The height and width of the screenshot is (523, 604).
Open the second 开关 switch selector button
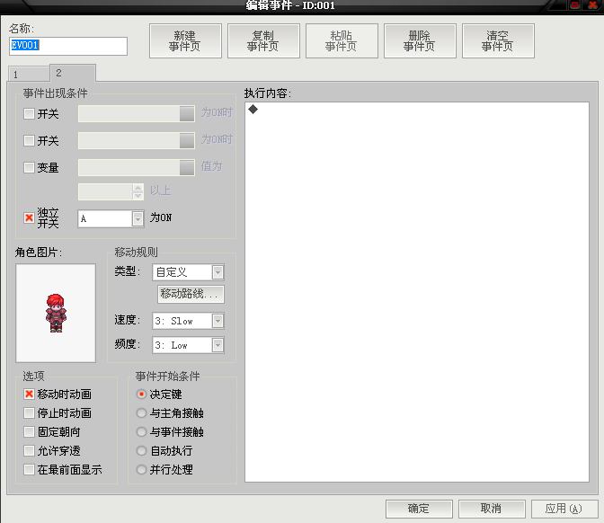pyautogui.click(x=187, y=140)
